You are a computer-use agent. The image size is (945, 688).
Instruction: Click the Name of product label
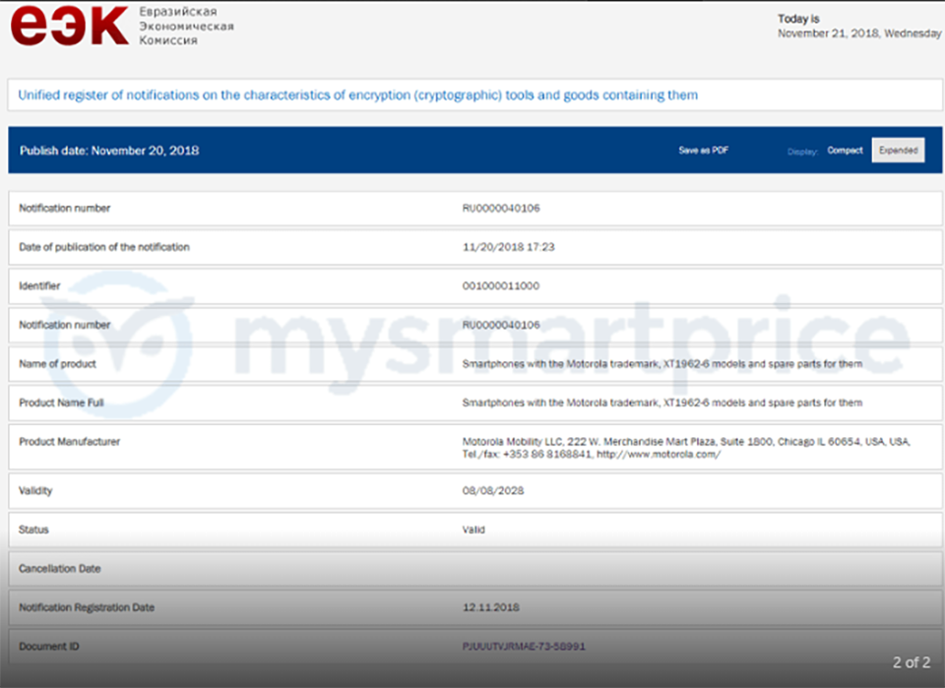coord(57,364)
